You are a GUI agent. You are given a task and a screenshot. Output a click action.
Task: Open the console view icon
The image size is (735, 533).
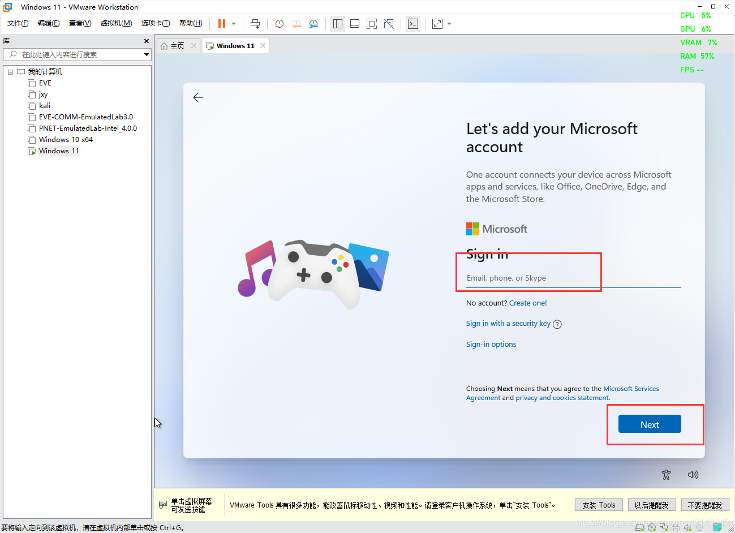(413, 24)
